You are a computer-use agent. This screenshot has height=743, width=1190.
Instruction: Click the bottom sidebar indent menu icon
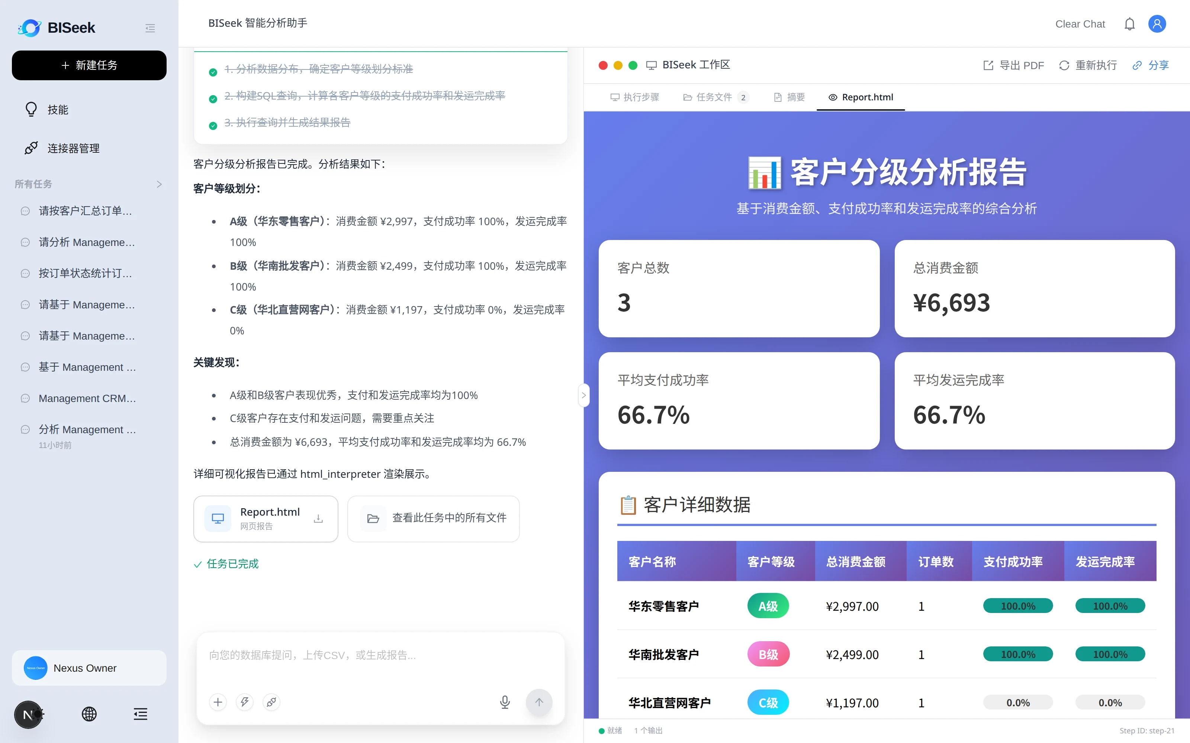(x=140, y=714)
